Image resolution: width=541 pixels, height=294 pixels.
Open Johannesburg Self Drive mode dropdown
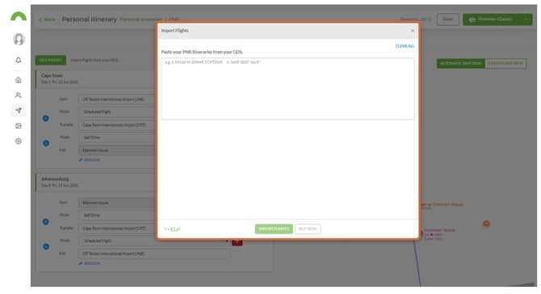(116, 216)
